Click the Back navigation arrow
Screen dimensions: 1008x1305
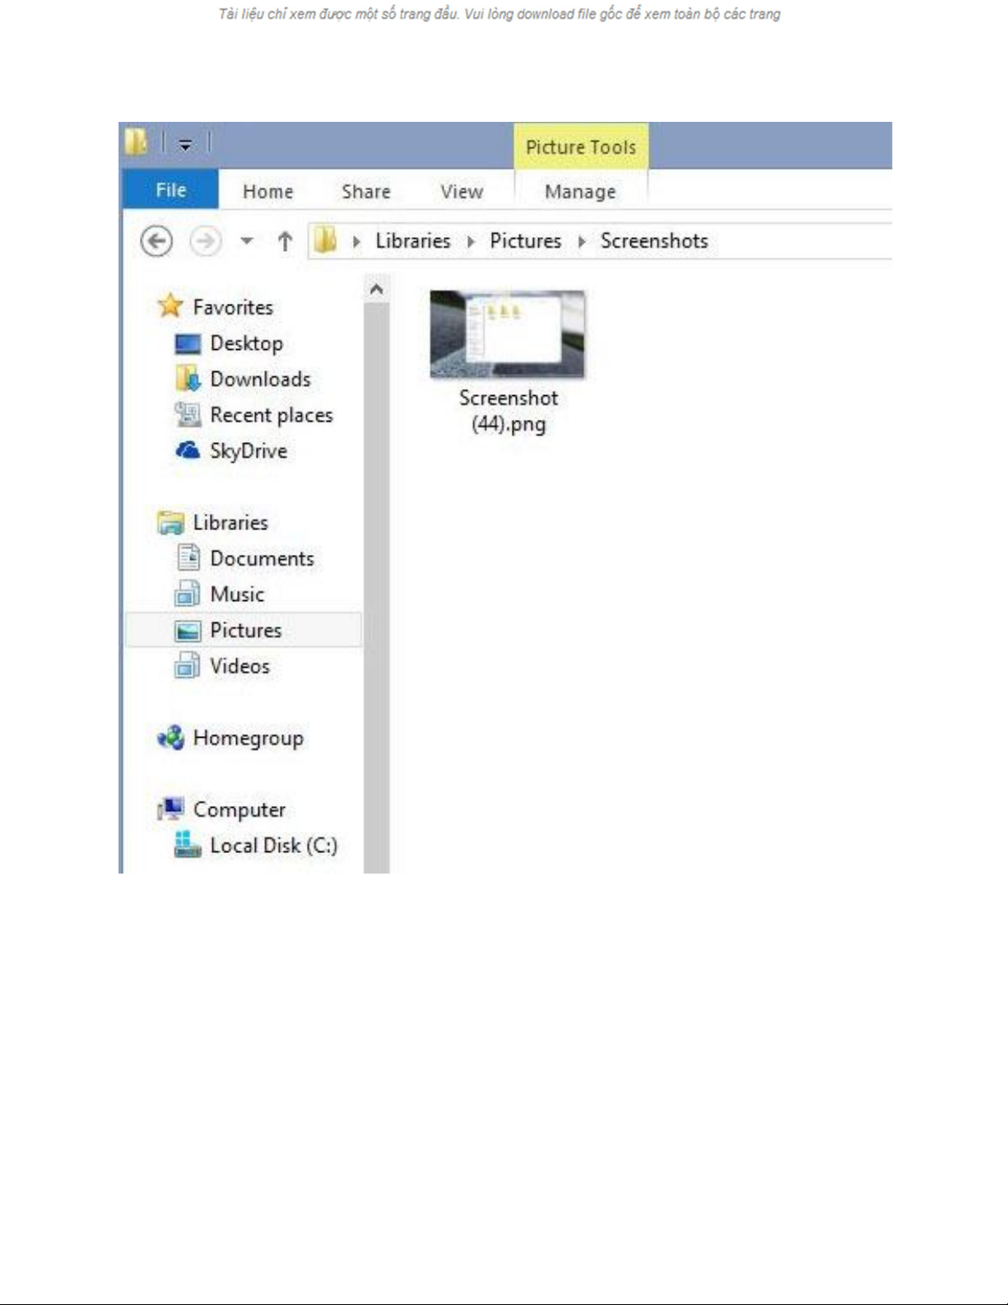(156, 241)
